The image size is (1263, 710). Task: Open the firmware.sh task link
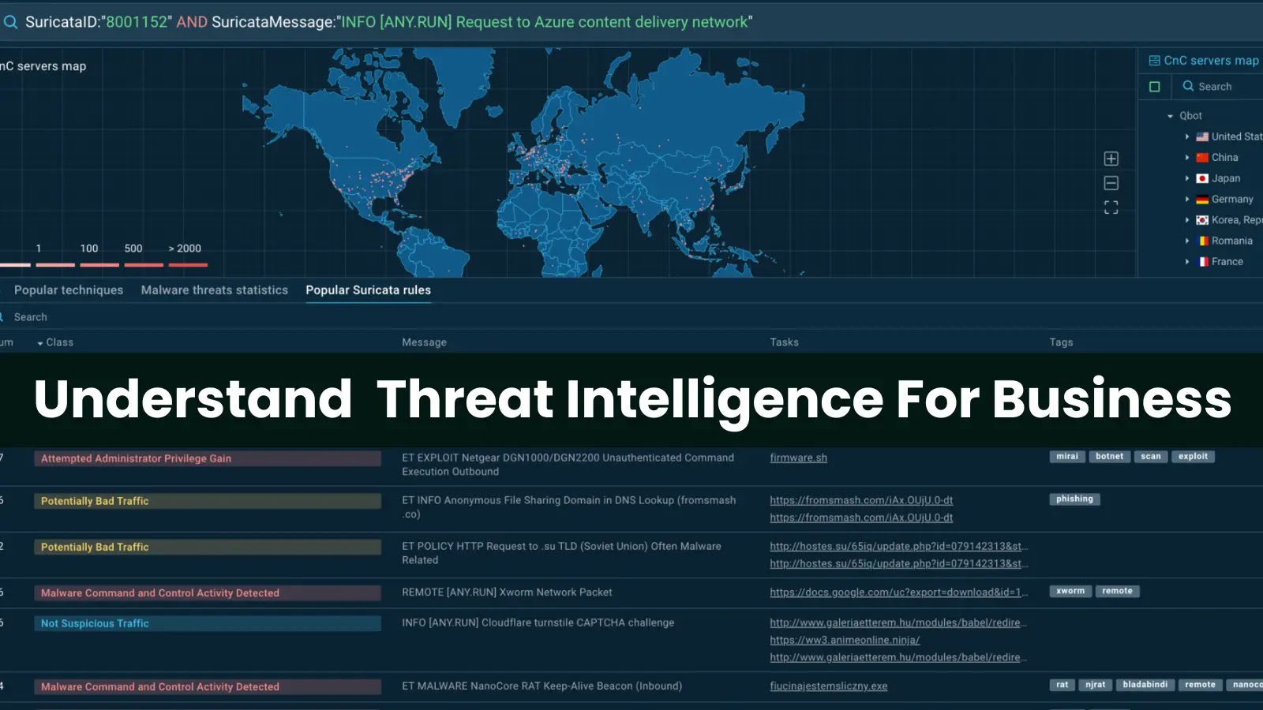(798, 458)
